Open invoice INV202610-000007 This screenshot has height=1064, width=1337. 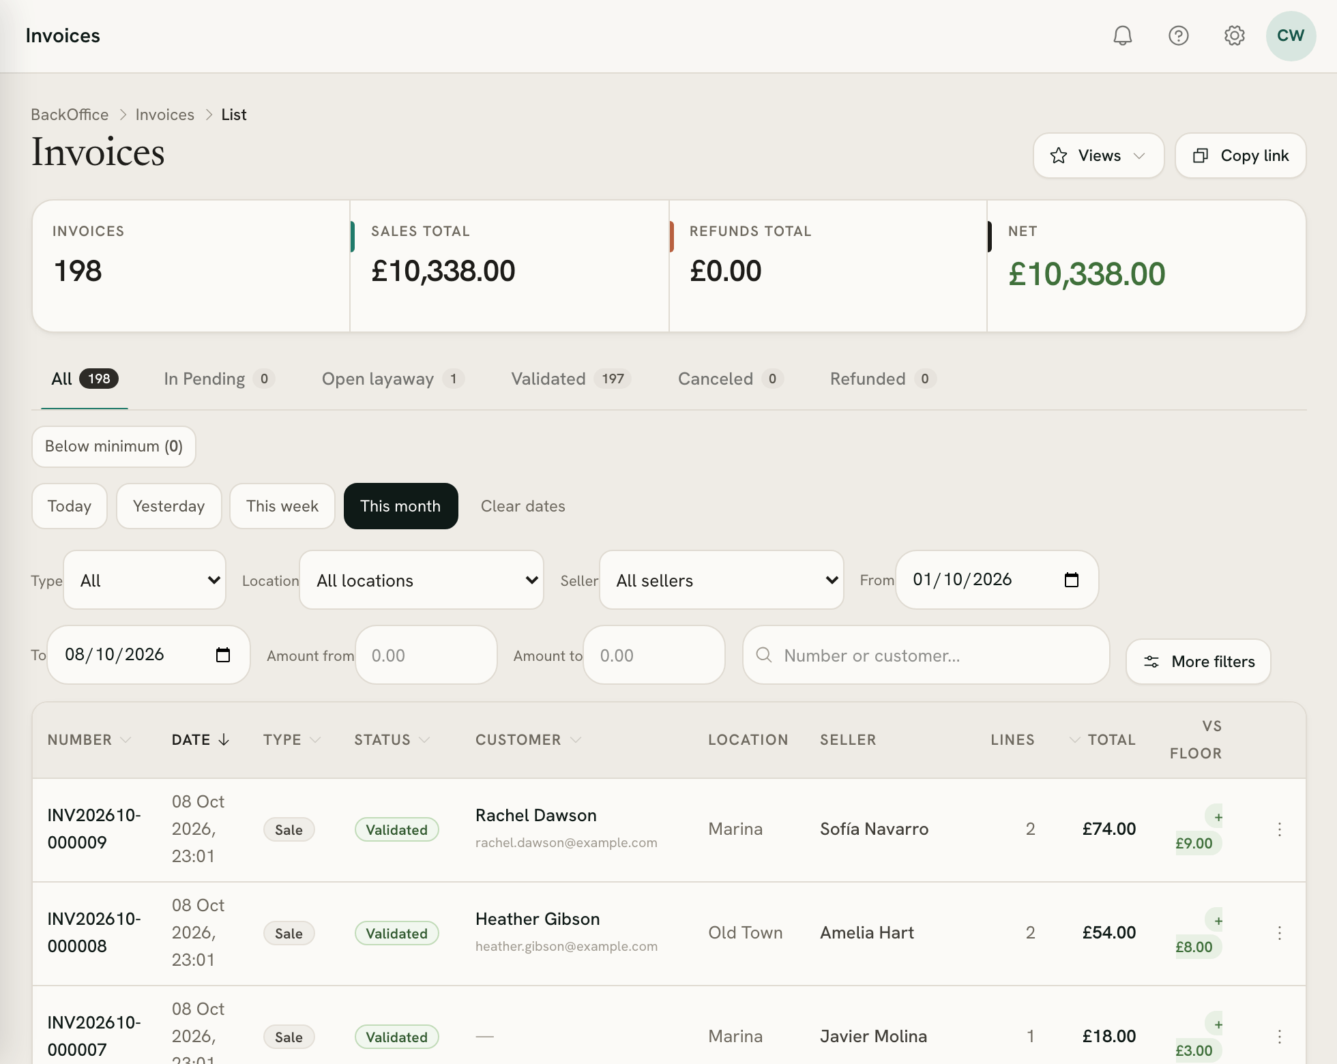point(94,1036)
